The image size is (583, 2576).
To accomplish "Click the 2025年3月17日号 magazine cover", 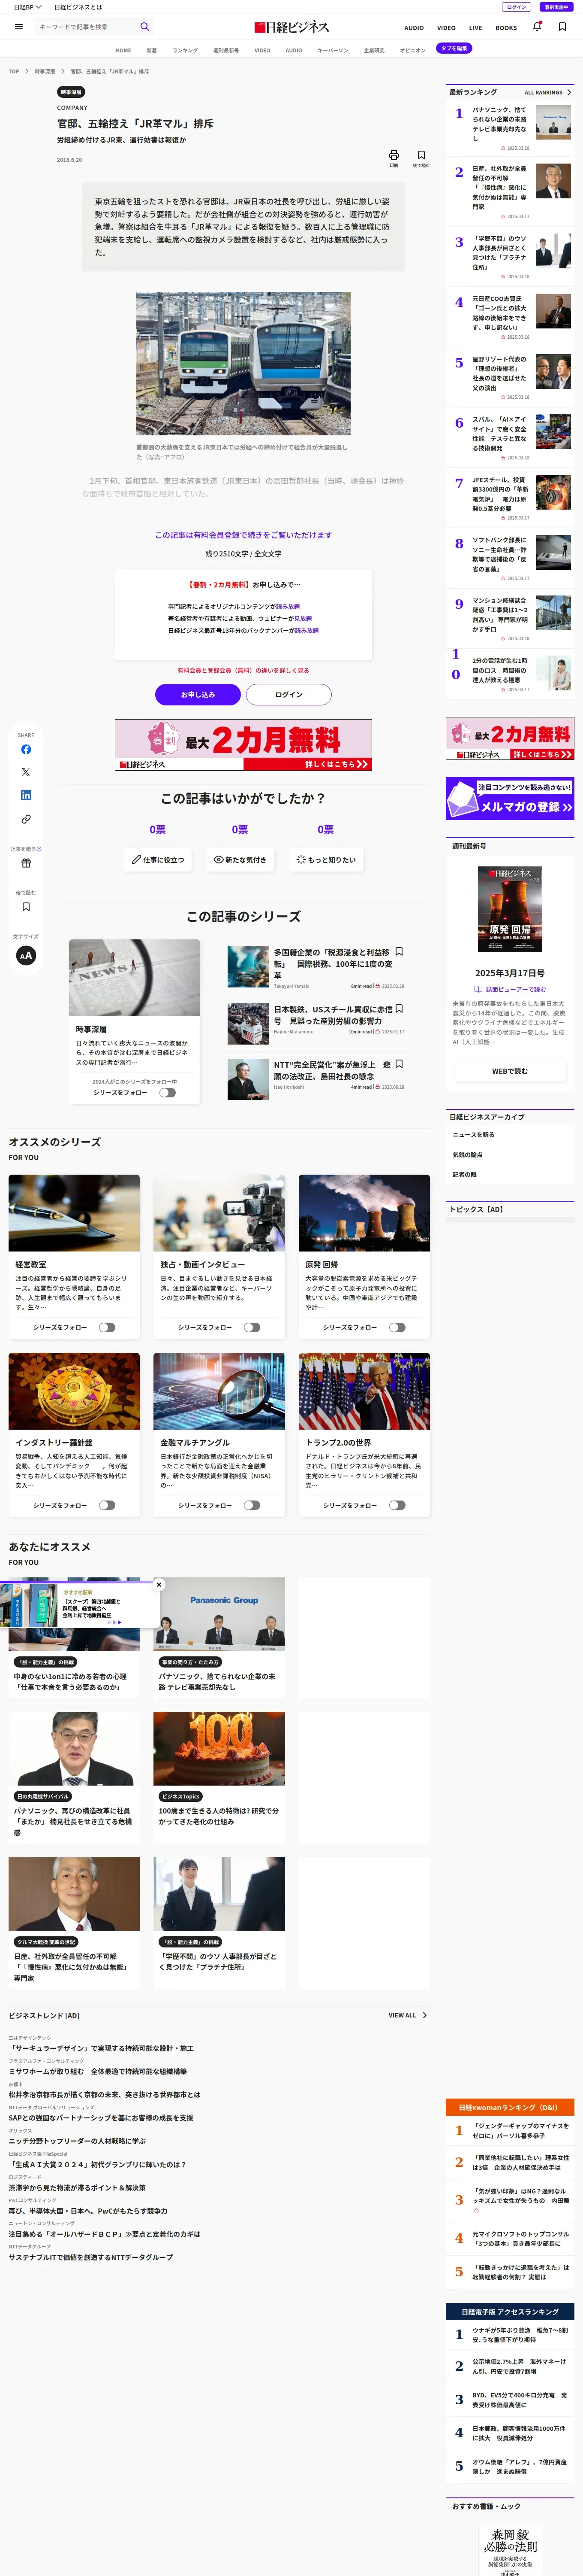I will pyautogui.click(x=510, y=909).
